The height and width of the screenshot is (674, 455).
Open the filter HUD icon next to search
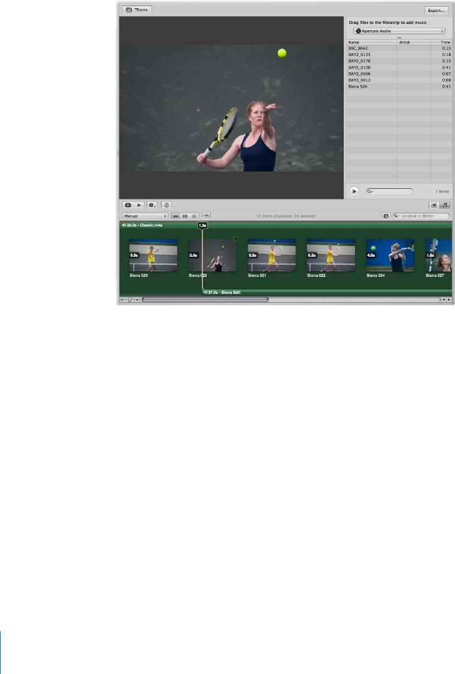pyautogui.click(x=386, y=216)
